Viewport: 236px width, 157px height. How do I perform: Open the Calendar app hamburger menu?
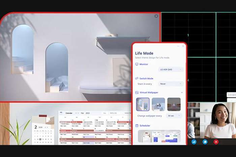61,113
